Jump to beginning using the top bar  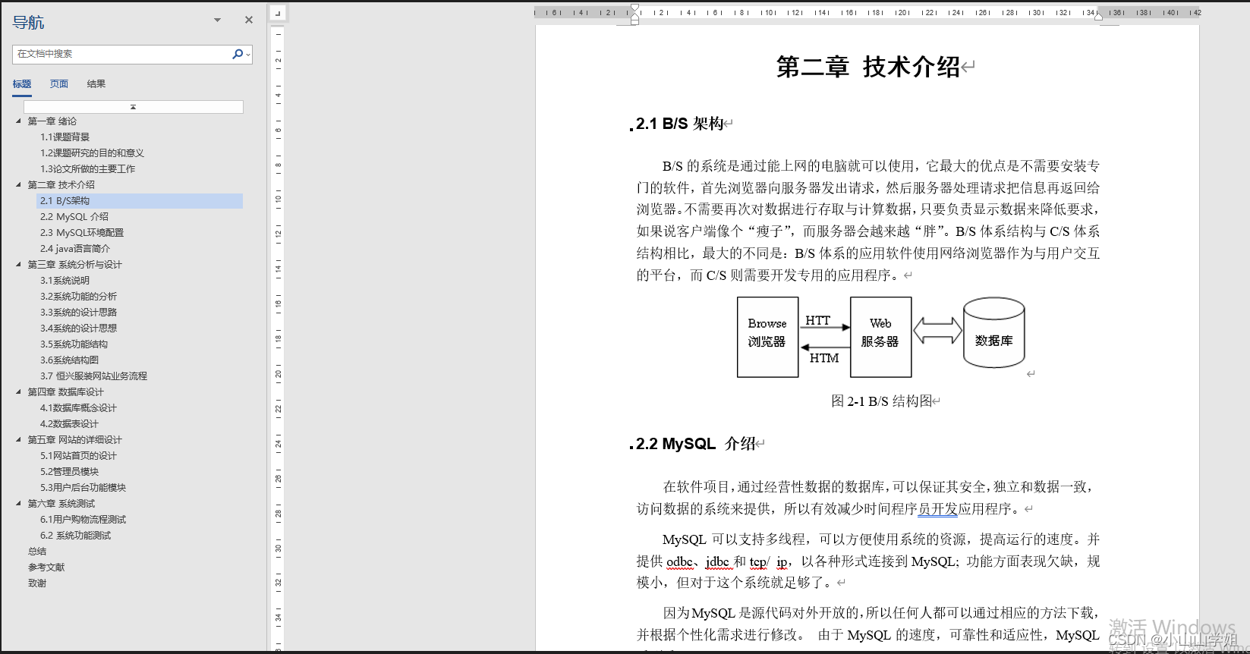[x=133, y=107]
